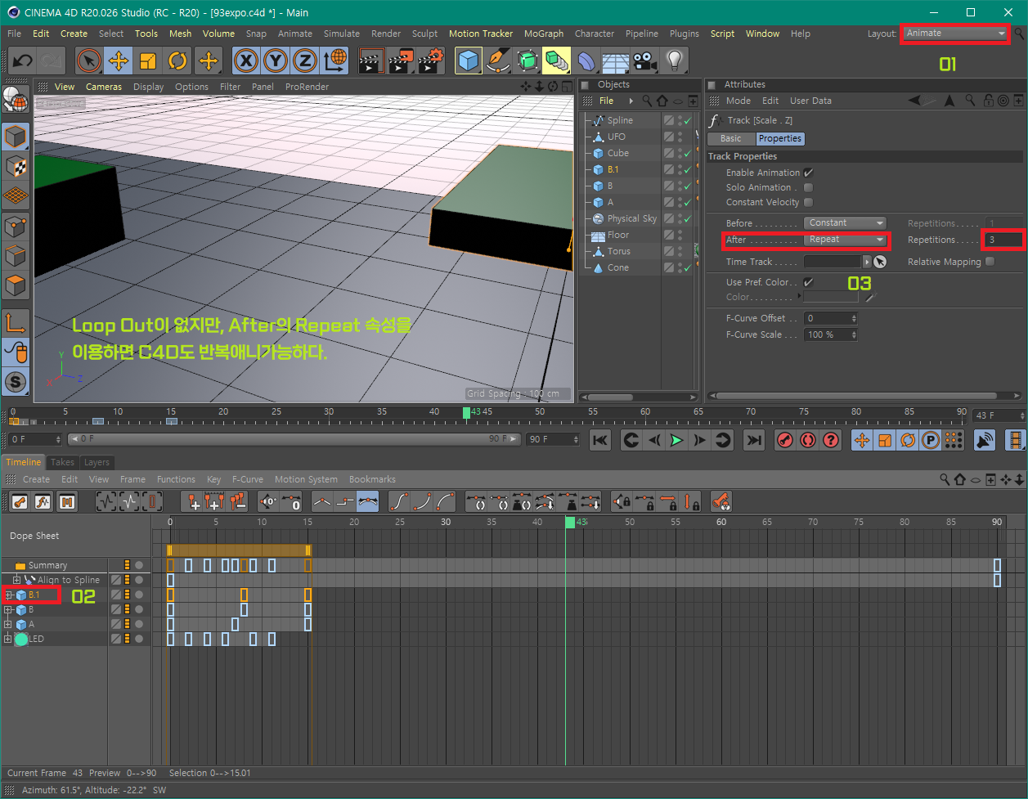Viewport: 1028px width, 799px height.
Task: Switch to the Takes tab
Action: (x=62, y=462)
